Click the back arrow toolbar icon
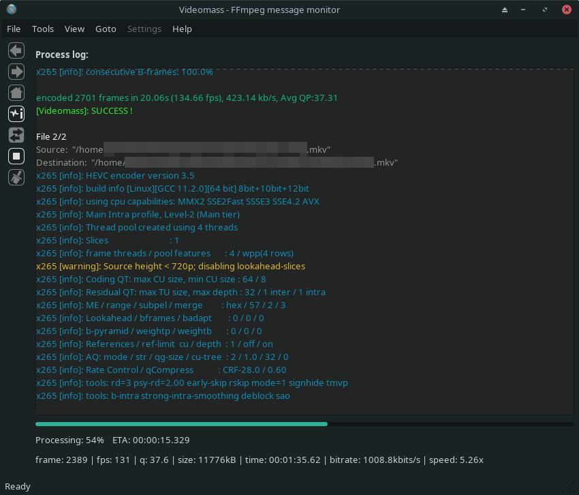 (x=16, y=50)
